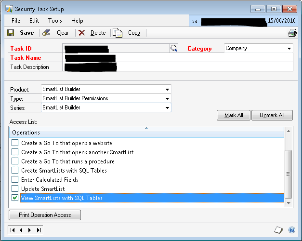Go to the previous record
The image size is (302, 241).
coord(21,230)
